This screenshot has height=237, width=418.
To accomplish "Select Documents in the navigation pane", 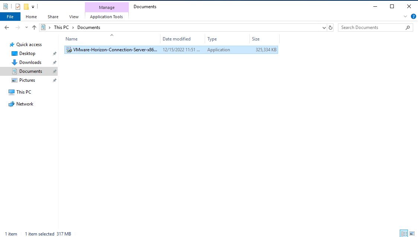I will coord(31,71).
